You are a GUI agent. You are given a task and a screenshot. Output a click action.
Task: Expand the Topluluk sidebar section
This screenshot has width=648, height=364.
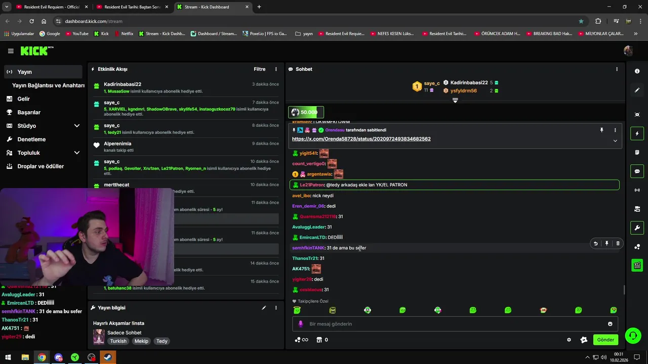pyautogui.click(x=77, y=153)
